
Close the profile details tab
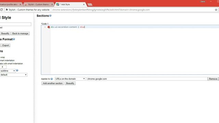(20, 4)
